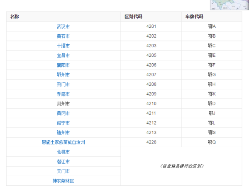This screenshot has width=249, height=194.
Task: Select the 咸宁市 link
Action: pos(63,123)
